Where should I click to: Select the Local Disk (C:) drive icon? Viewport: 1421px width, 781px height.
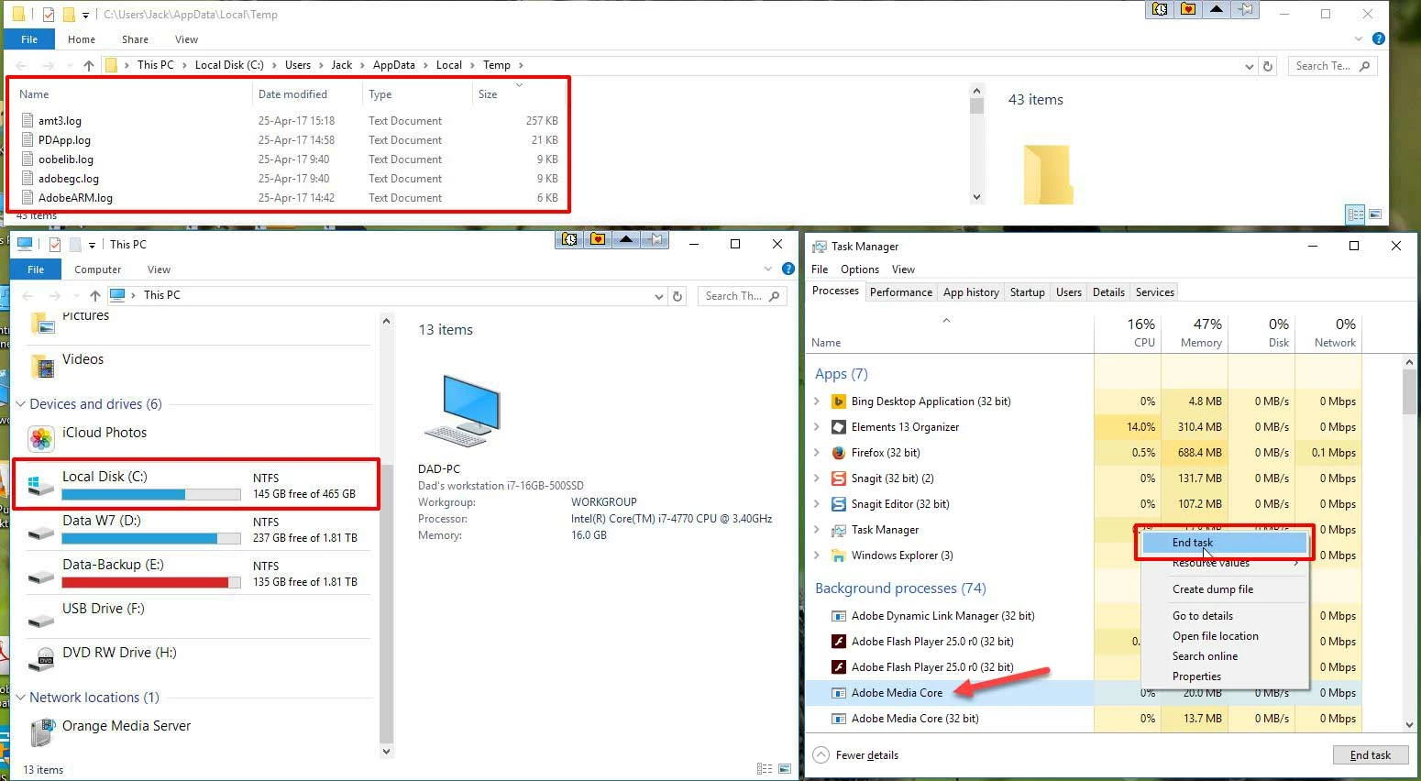click(x=41, y=484)
